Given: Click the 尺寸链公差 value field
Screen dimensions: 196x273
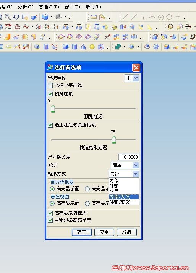Looking at the screenshot, I should (x=129, y=157).
